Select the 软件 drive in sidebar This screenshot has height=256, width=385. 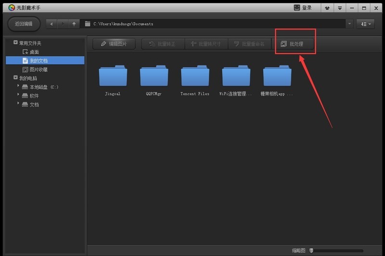[x=34, y=96]
